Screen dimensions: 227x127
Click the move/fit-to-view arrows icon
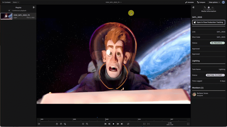(x=83, y=124)
